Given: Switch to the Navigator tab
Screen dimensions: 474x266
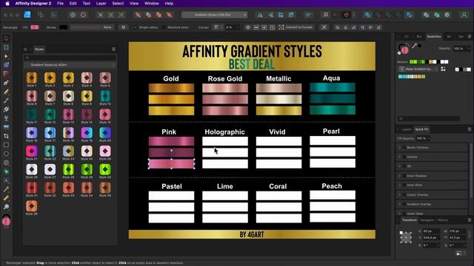Looking at the screenshot, I should click(x=427, y=220).
